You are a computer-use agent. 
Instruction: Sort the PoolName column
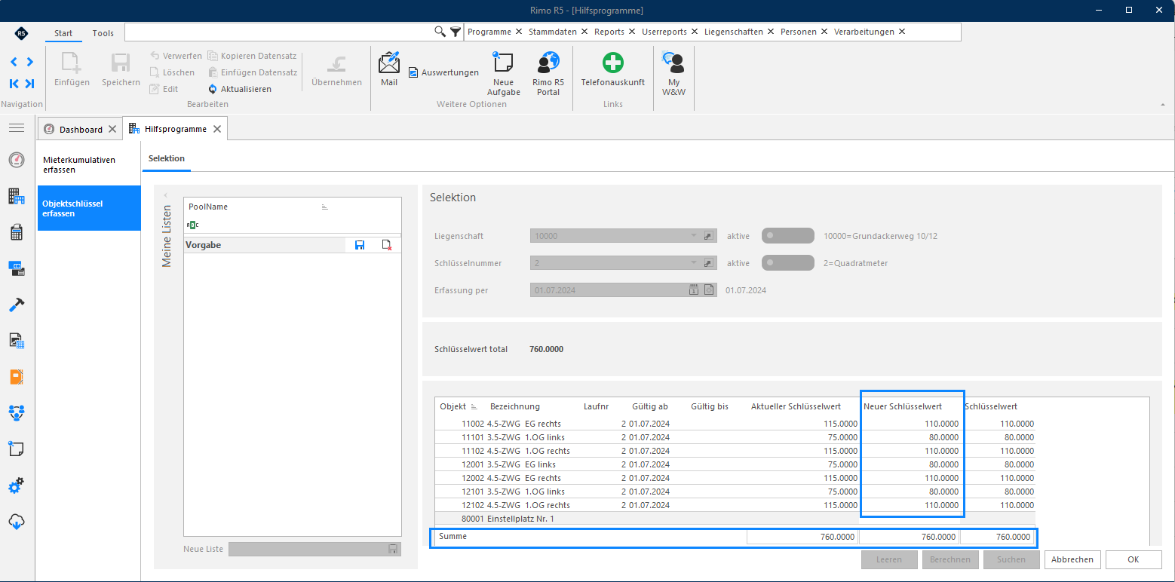256,207
